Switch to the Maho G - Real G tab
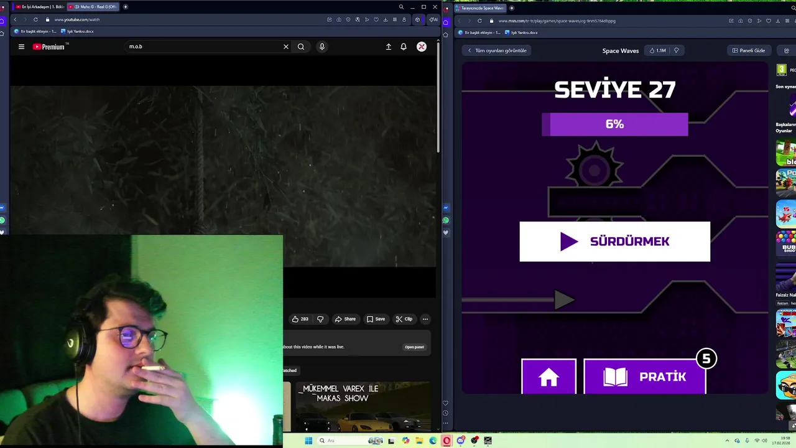This screenshot has height=448, width=796. (x=92, y=7)
